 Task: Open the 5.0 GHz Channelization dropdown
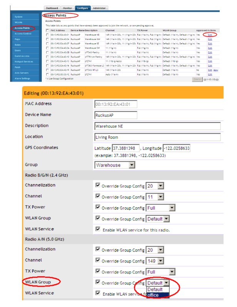[155, 250]
